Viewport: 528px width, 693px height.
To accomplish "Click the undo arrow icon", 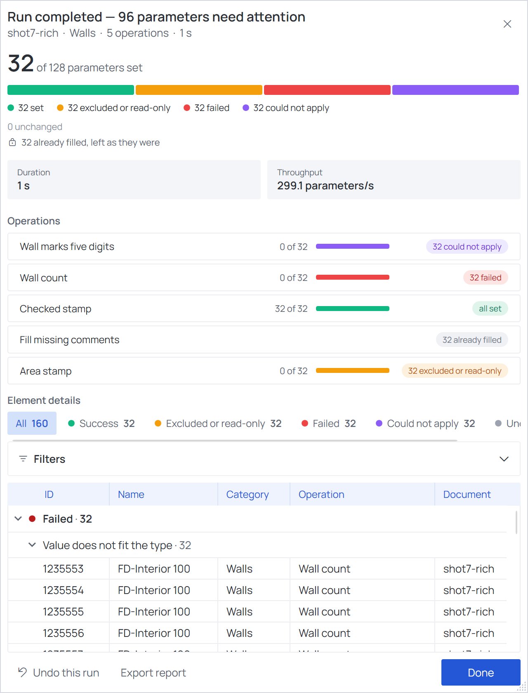I will pos(22,672).
